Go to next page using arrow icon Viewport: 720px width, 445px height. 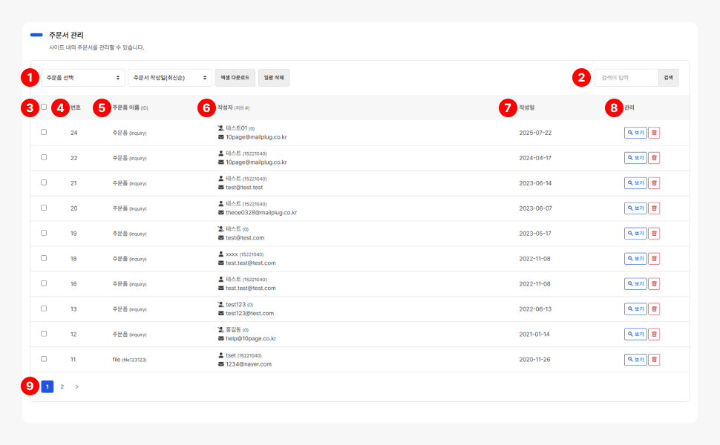pyautogui.click(x=76, y=386)
